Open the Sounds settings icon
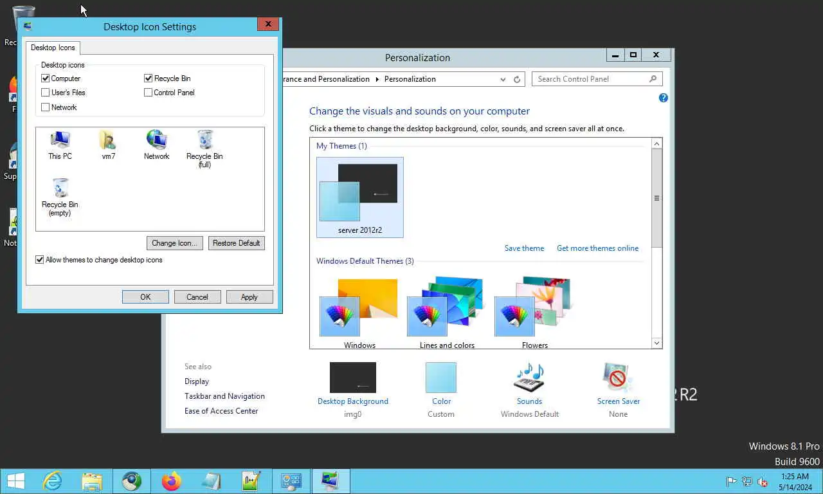This screenshot has height=494, width=823. (x=529, y=377)
